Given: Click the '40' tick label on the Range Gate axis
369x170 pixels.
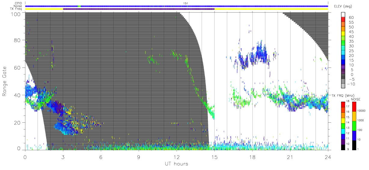Looking at the screenshot, I should click(17, 95).
